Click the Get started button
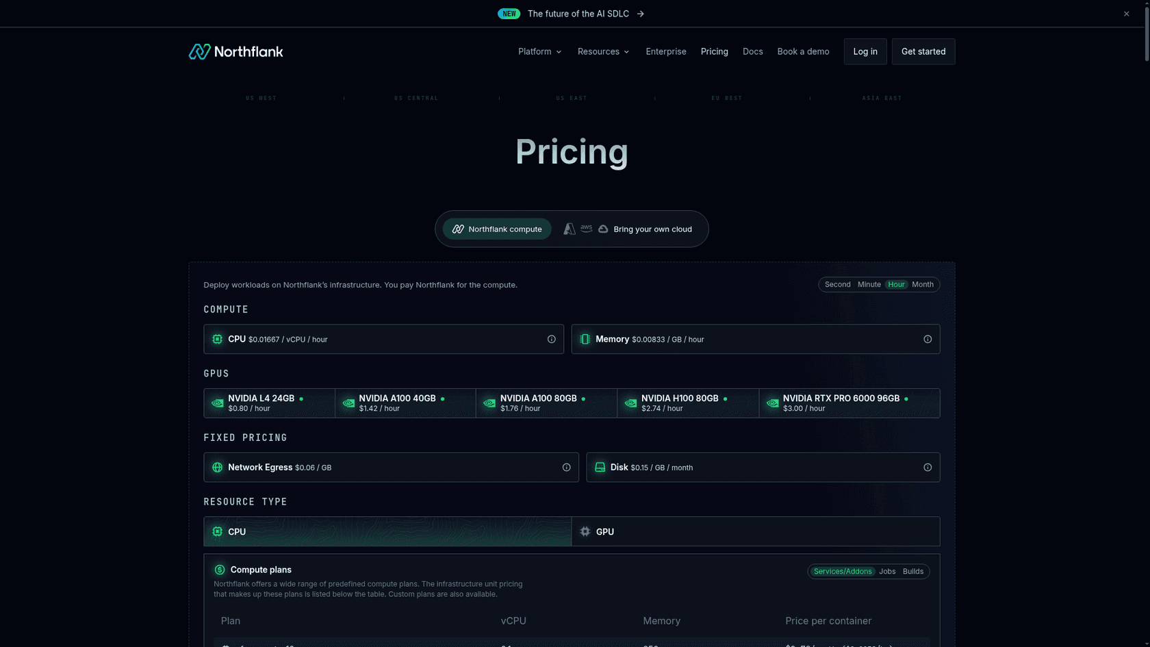This screenshot has width=1150, height=647. coord(923,51)
